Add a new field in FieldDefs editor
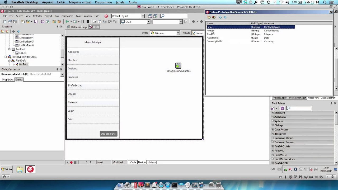This screenshot has height=190, width=338. click(x=209, y=17)
